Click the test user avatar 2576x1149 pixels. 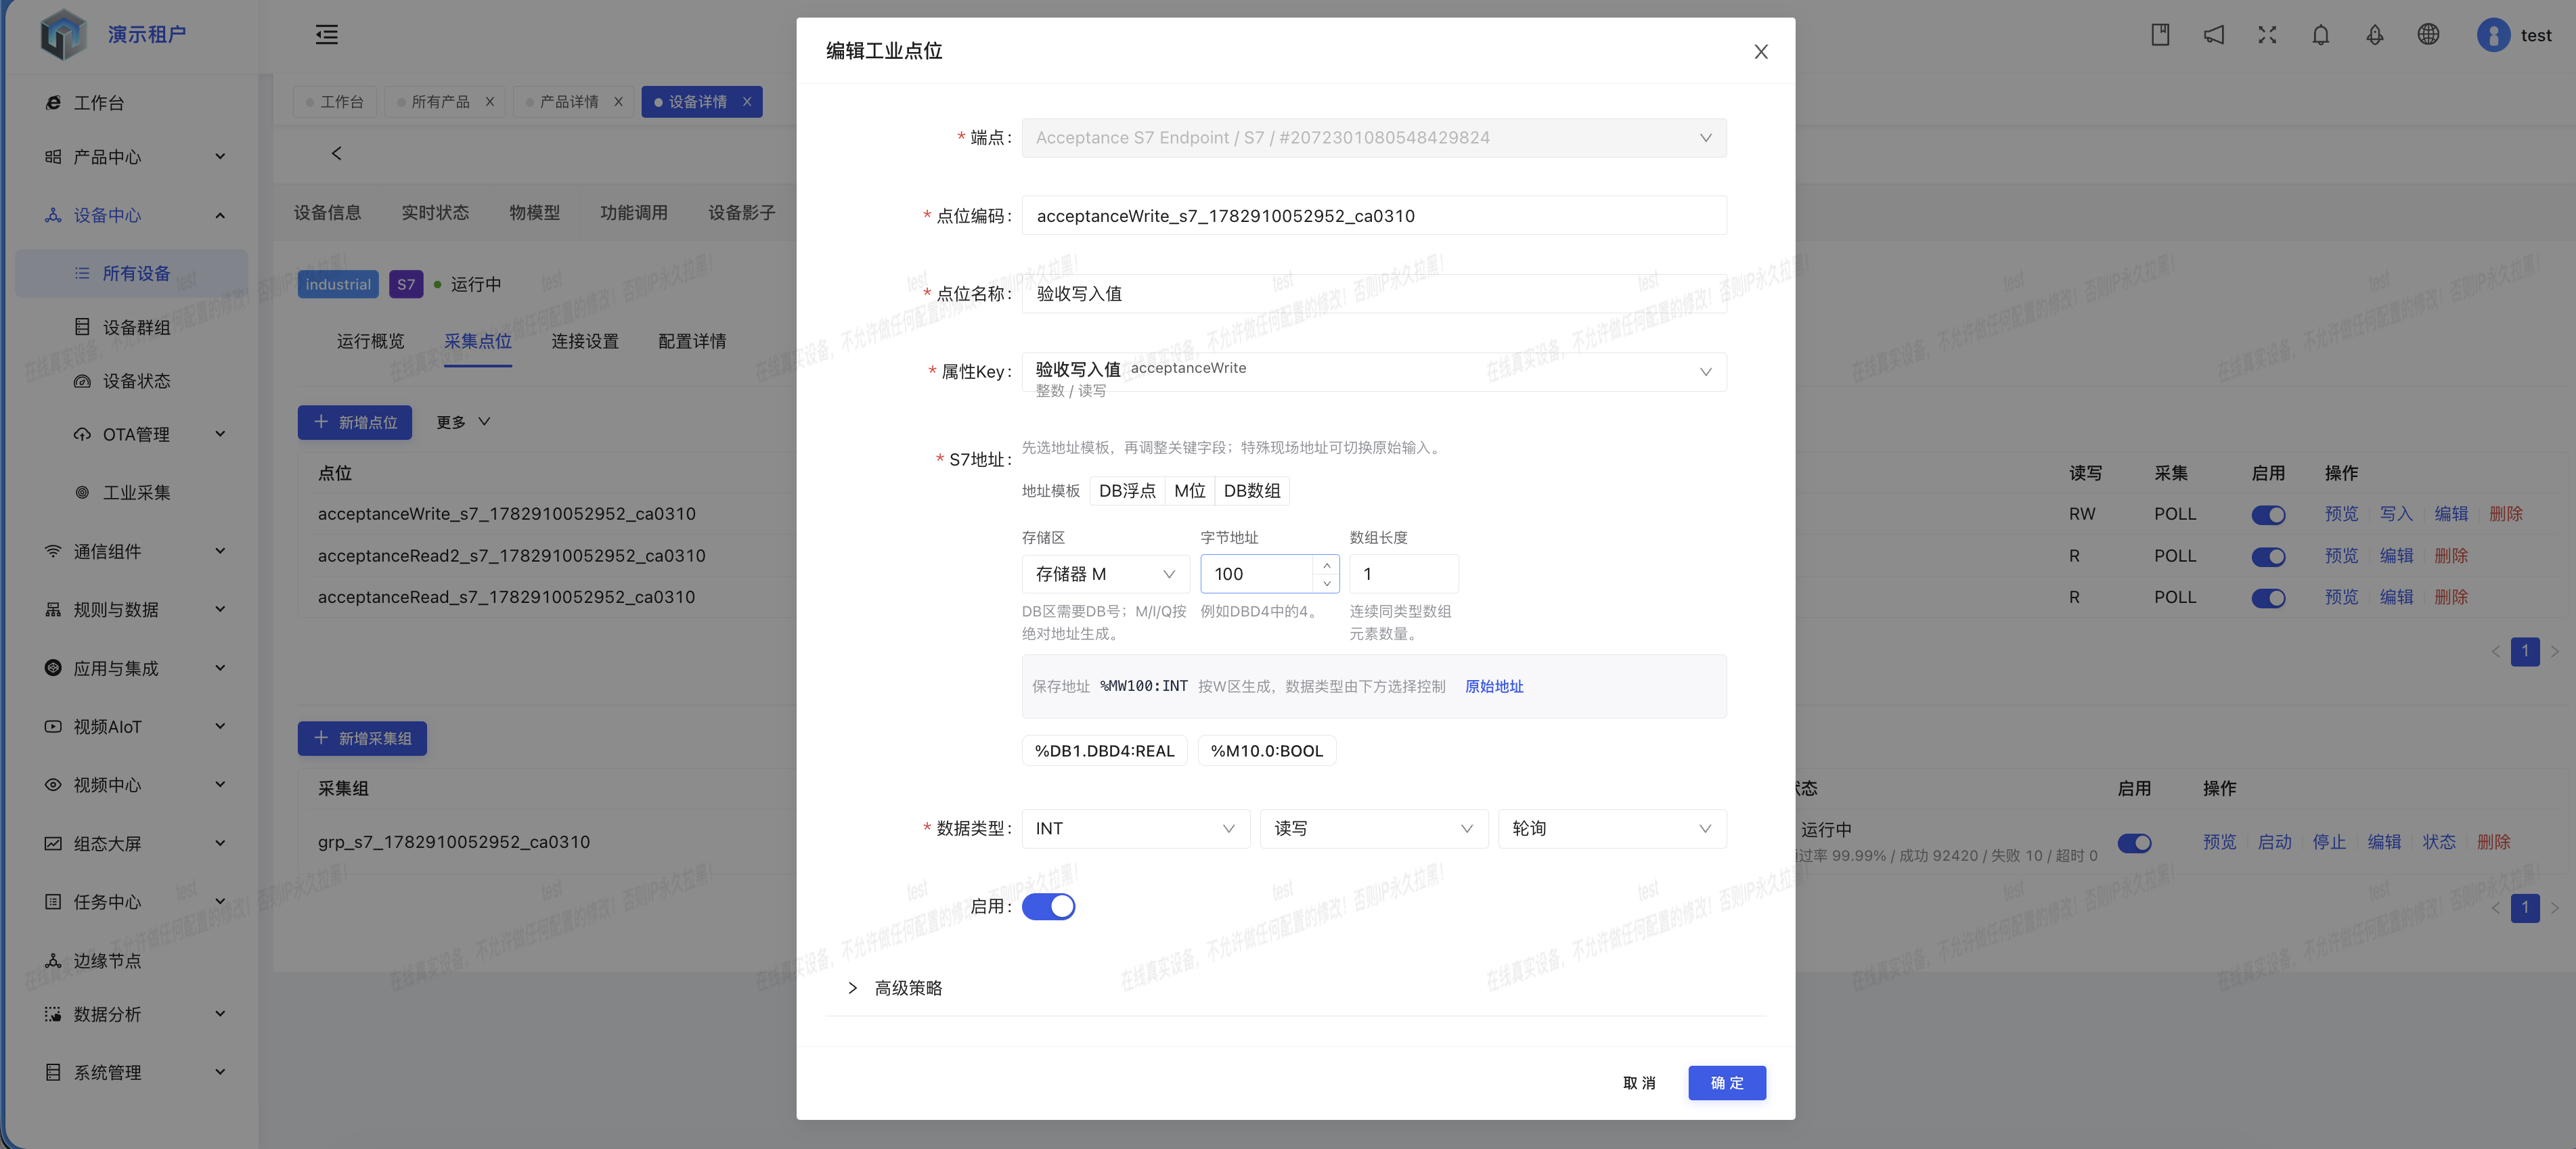[2493, 35]
